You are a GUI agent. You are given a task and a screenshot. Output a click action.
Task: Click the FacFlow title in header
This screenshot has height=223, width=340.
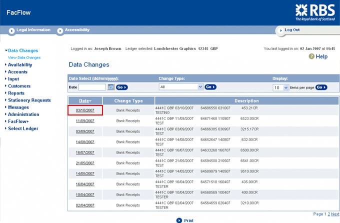(x=18, y=12)
